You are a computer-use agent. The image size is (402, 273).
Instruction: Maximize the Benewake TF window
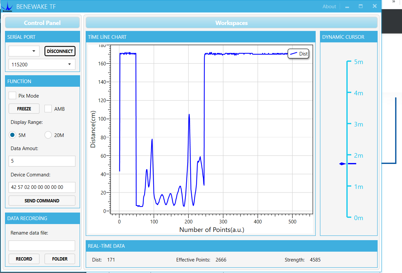point(360,6)
